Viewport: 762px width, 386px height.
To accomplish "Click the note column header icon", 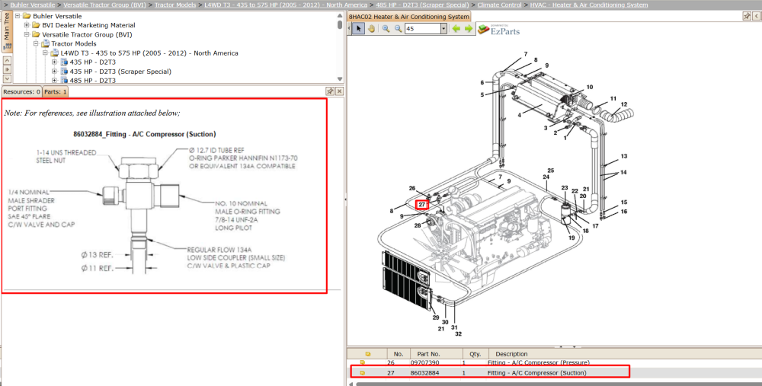I will click(368, 354).
